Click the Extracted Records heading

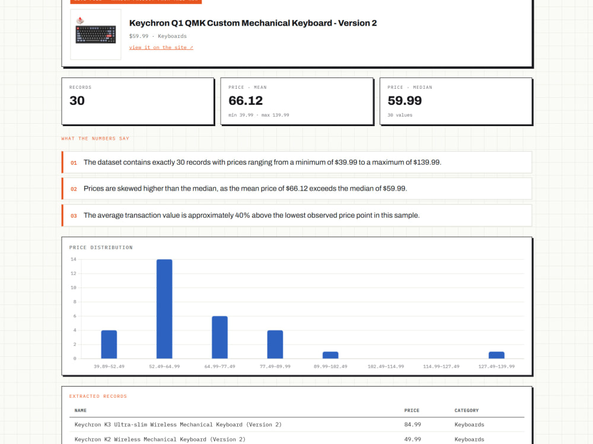[x=98, y=396]
